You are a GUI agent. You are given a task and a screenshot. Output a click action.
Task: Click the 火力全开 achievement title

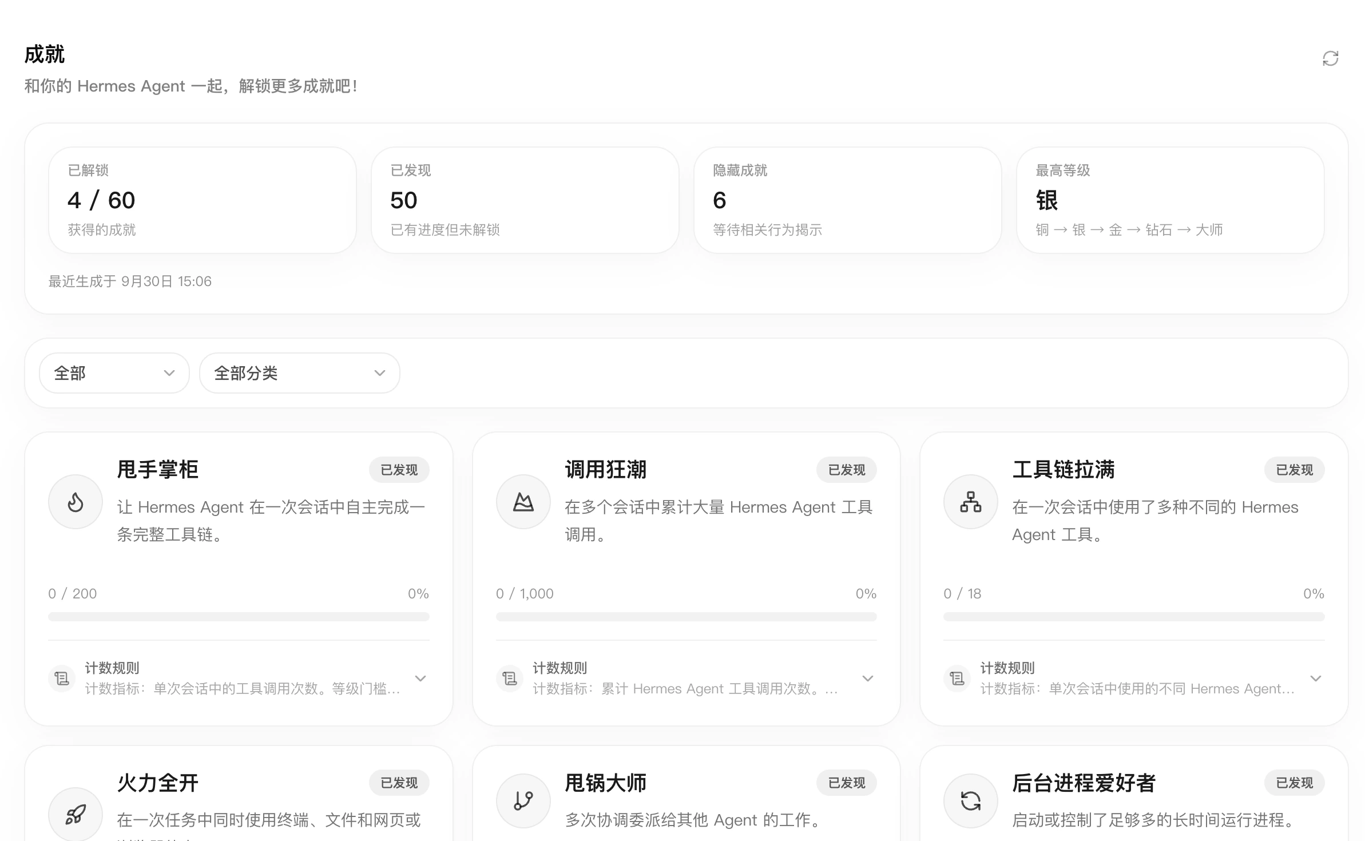(x=158, y=783)
